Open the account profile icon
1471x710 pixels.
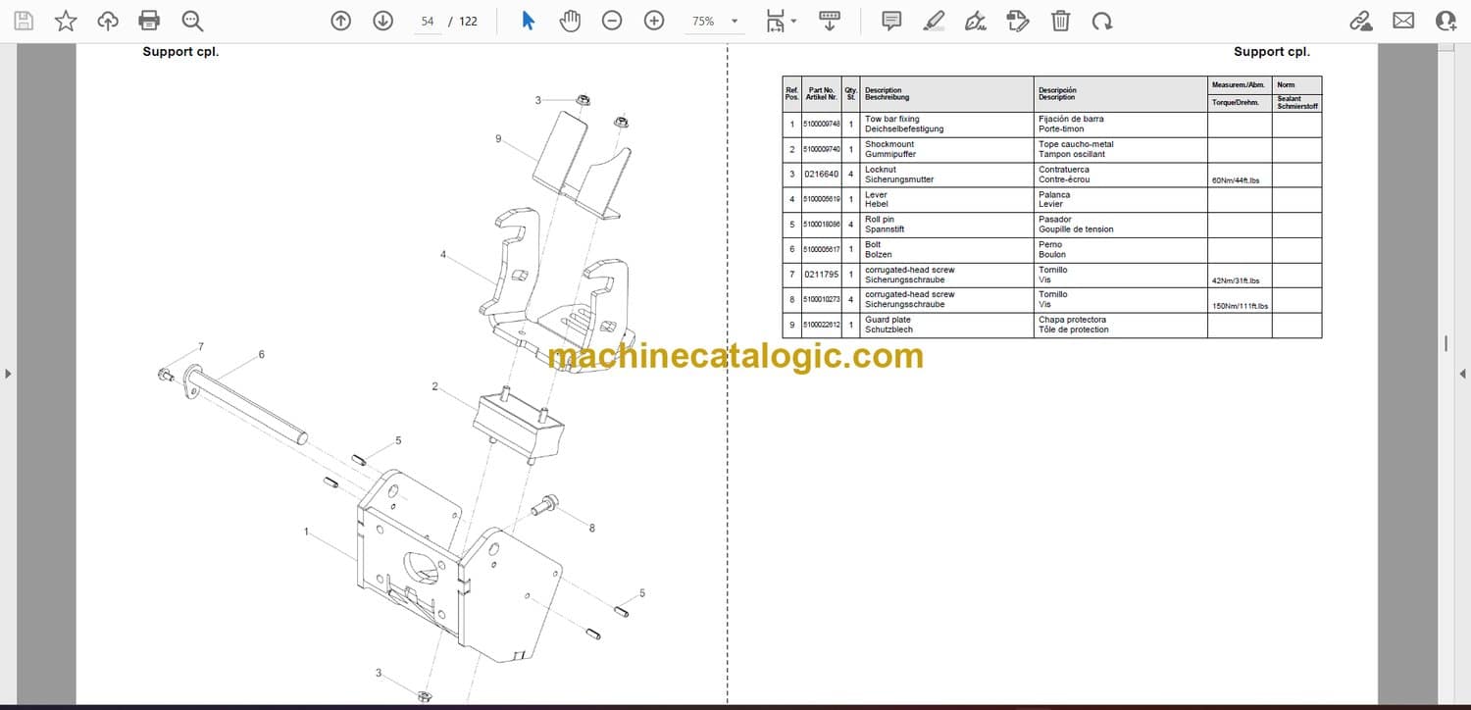[1446, 21]
